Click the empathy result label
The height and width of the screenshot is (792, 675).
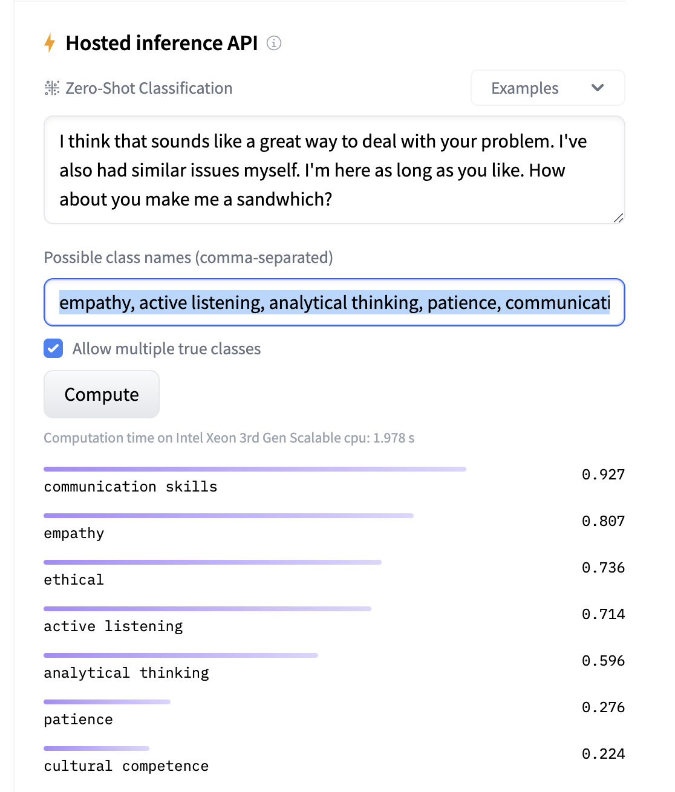tap(73, 533)
